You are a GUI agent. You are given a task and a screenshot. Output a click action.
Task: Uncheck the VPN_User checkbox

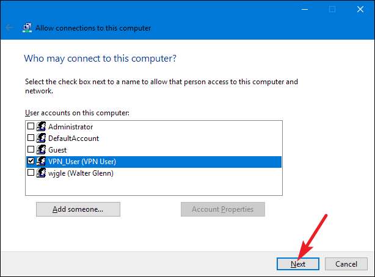point(31,162)
